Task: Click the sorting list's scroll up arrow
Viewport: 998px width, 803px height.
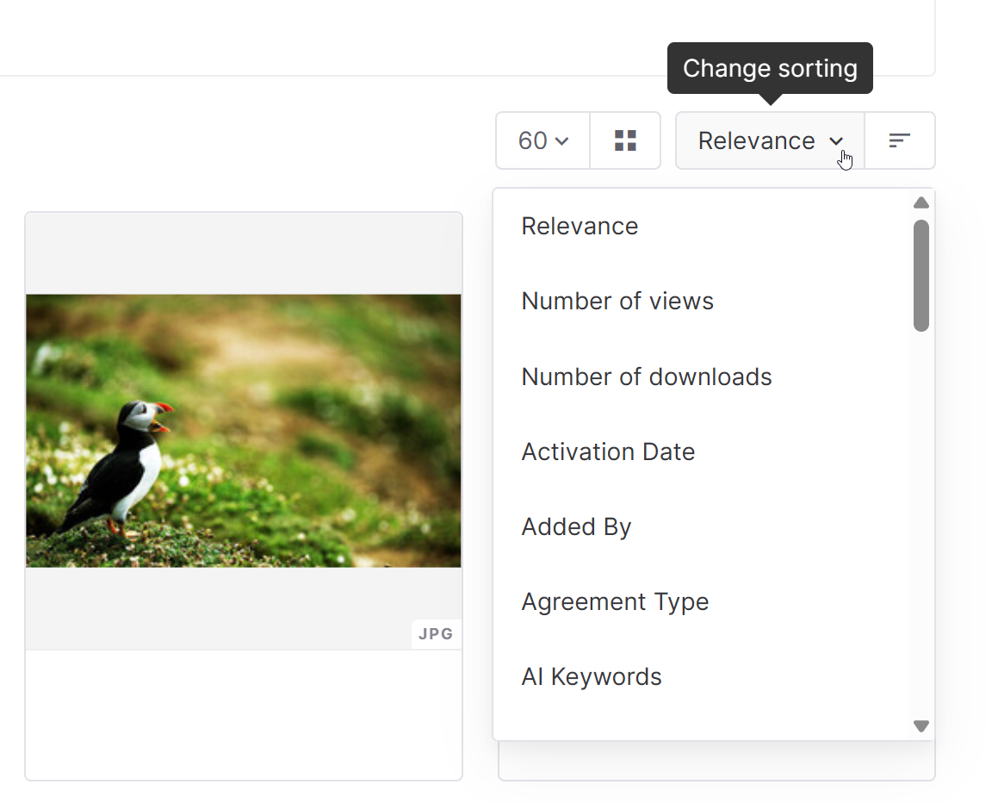Action: [921, 203]
